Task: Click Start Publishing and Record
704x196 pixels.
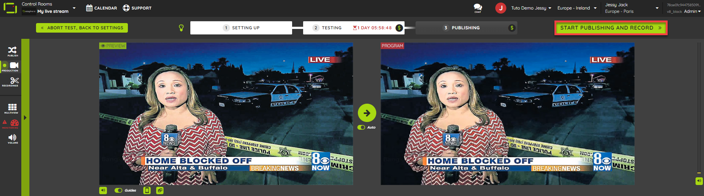Action: (611, 28)
